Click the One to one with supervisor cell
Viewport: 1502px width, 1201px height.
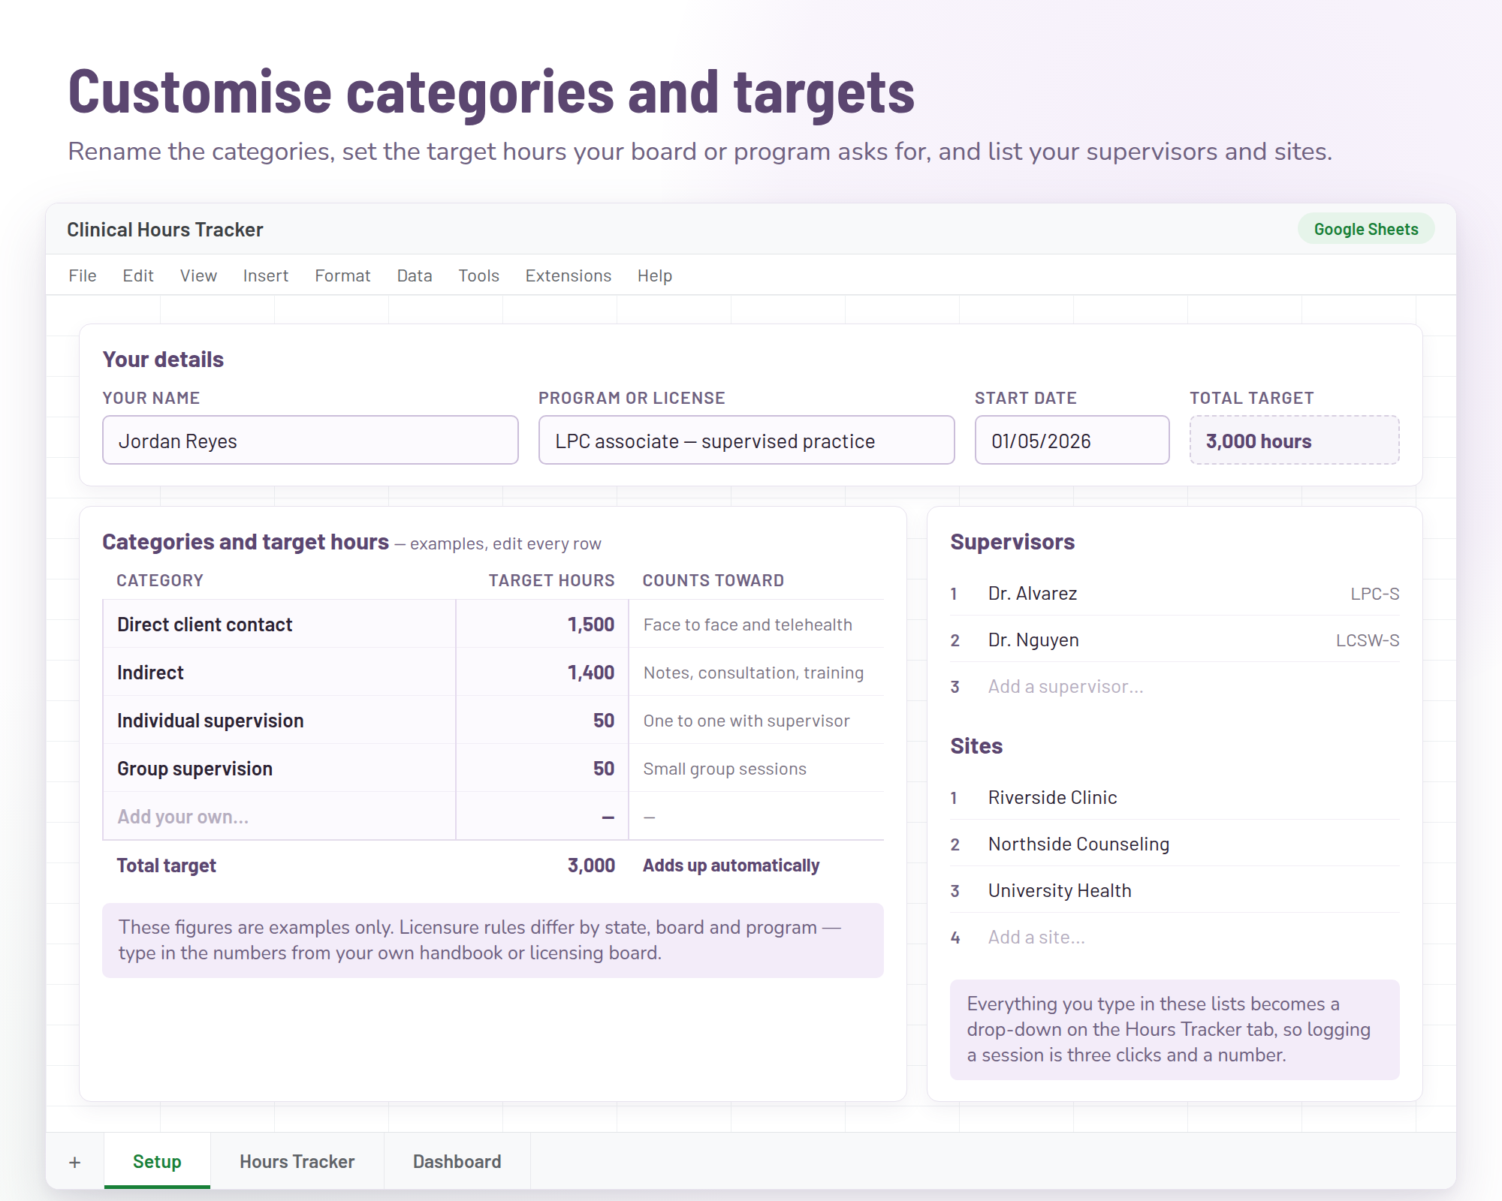(x=756, y=721)
